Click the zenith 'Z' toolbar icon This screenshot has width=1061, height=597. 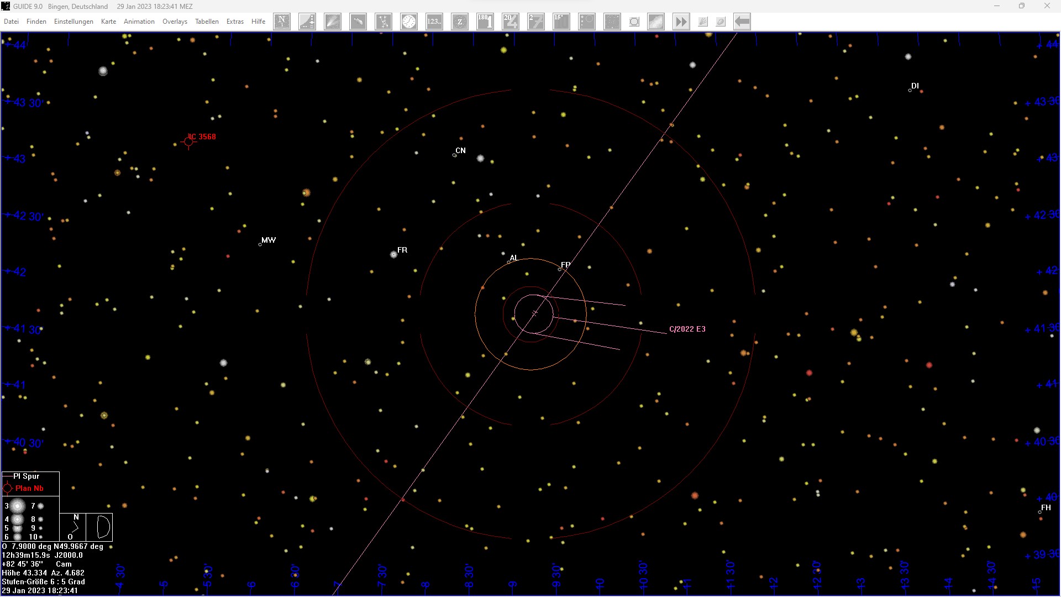click(x=460, y=22)
